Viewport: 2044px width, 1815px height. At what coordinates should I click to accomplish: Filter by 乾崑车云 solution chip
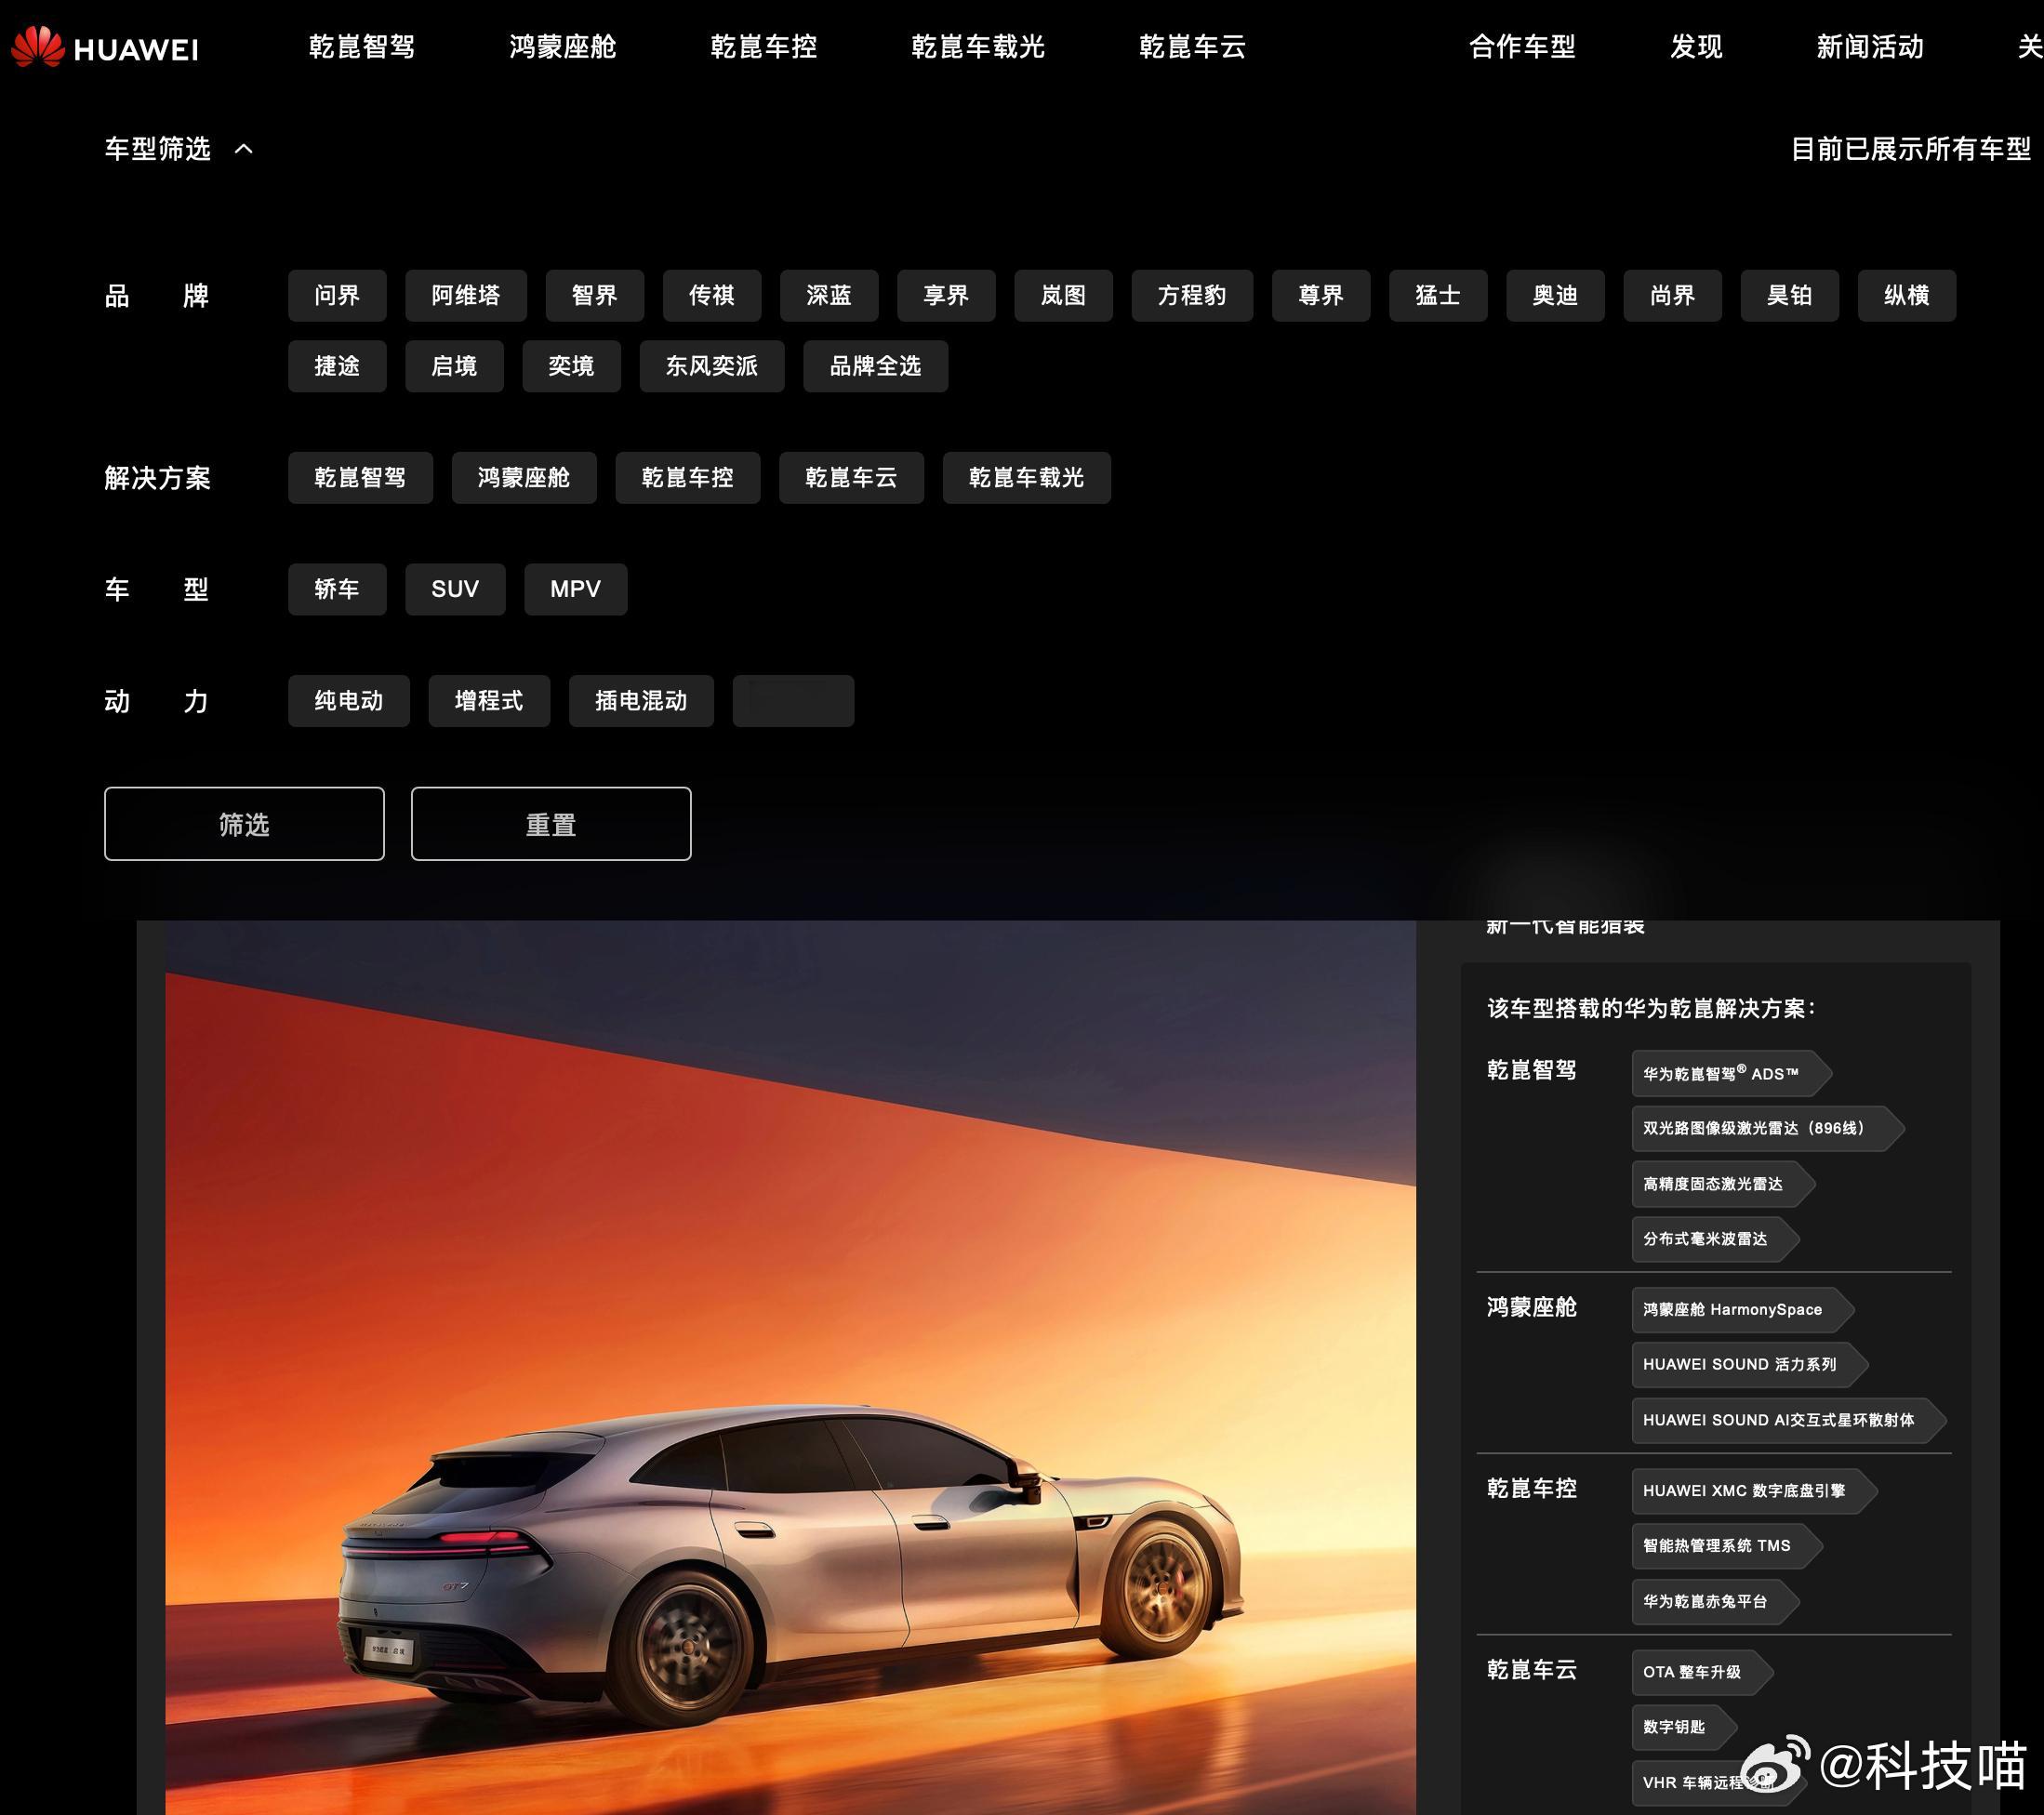click(x=851, y=477)
